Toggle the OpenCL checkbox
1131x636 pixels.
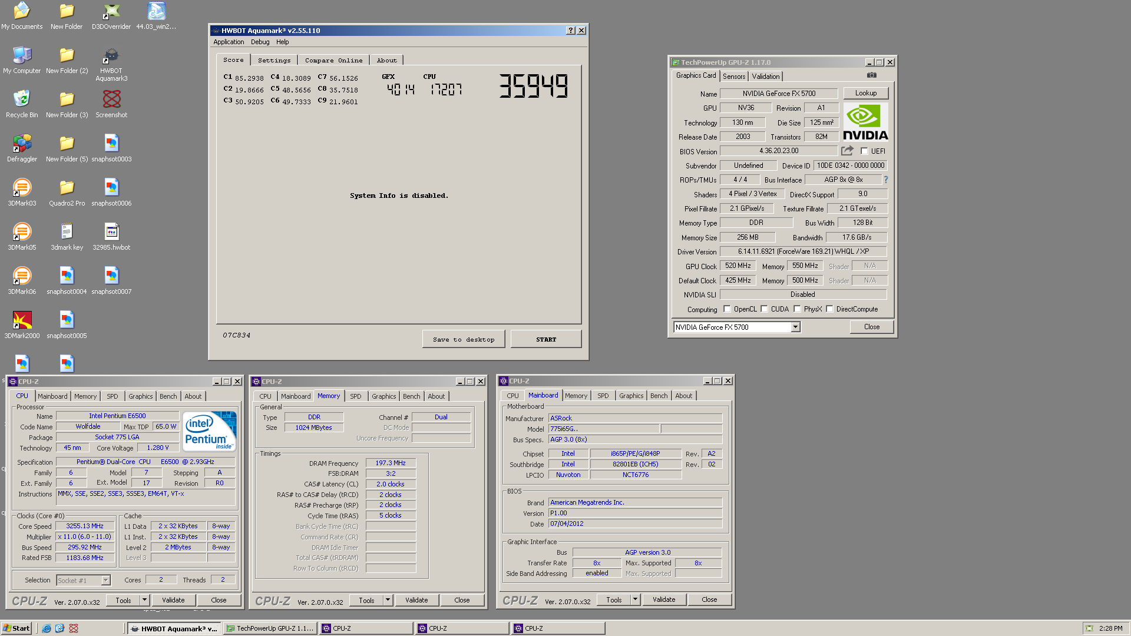point(727,309)
